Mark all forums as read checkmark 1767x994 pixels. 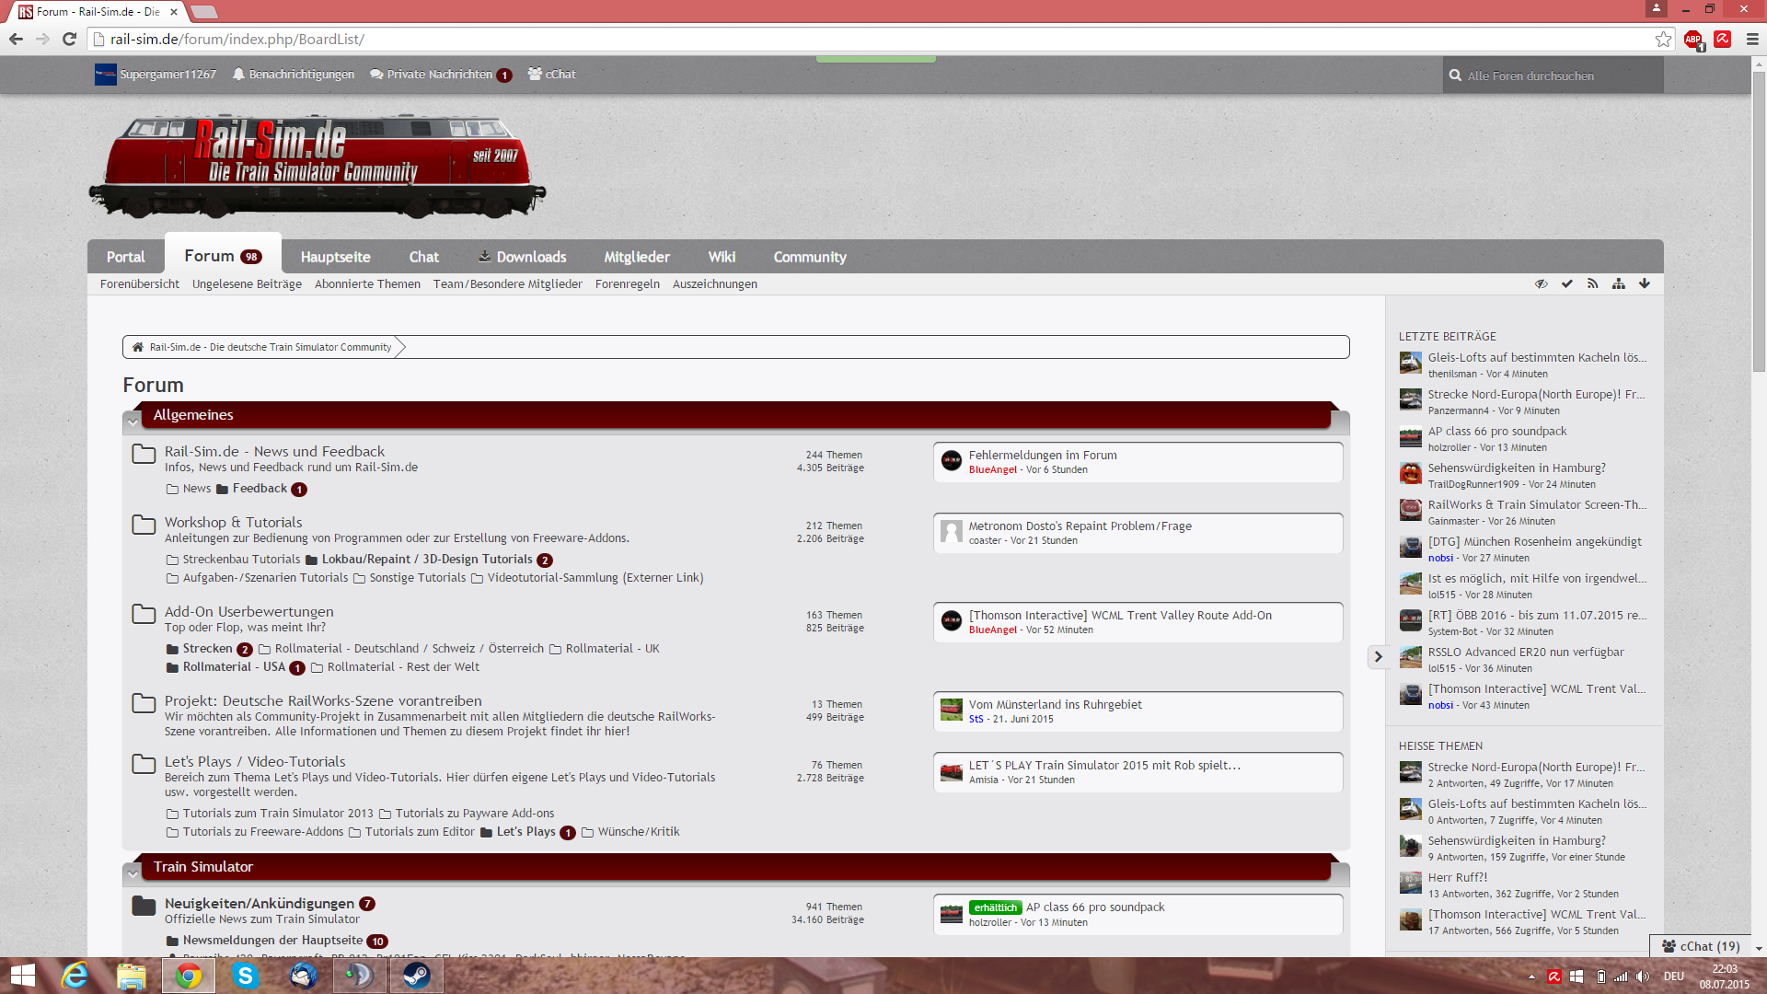coord(1566,283)
